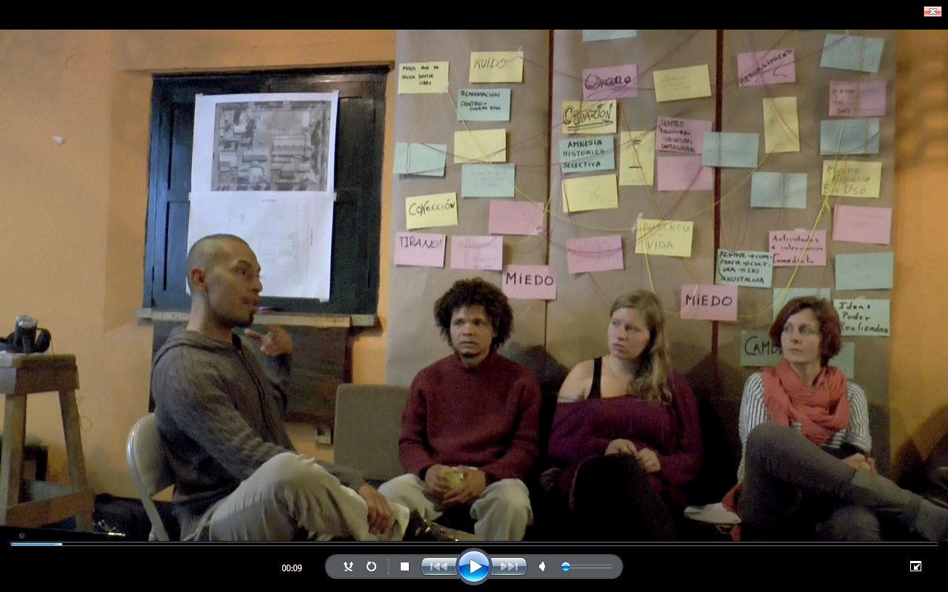
Task: Click the camera on the wooden stool
Action: (26, 335)
